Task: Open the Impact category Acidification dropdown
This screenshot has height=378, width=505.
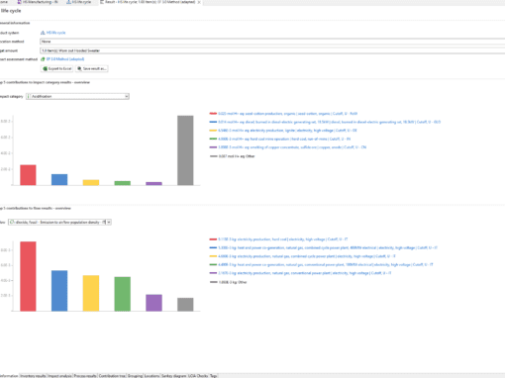Action: click(x=77, y=96)
